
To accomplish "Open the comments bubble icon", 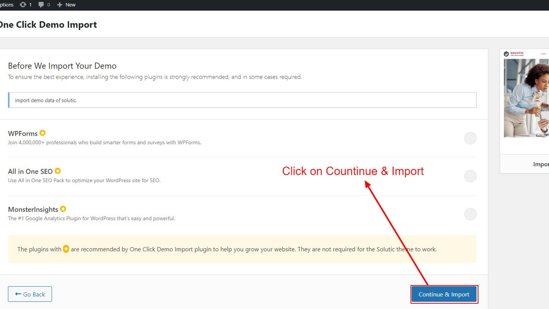I will click(41, 5).
